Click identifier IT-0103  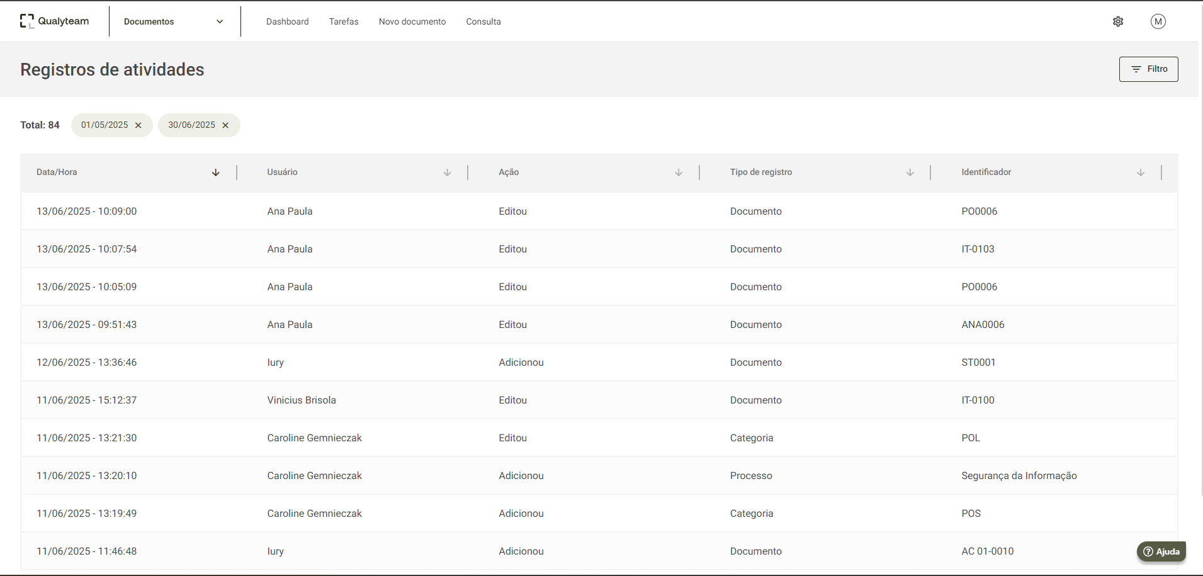click(x=978, y=249)
